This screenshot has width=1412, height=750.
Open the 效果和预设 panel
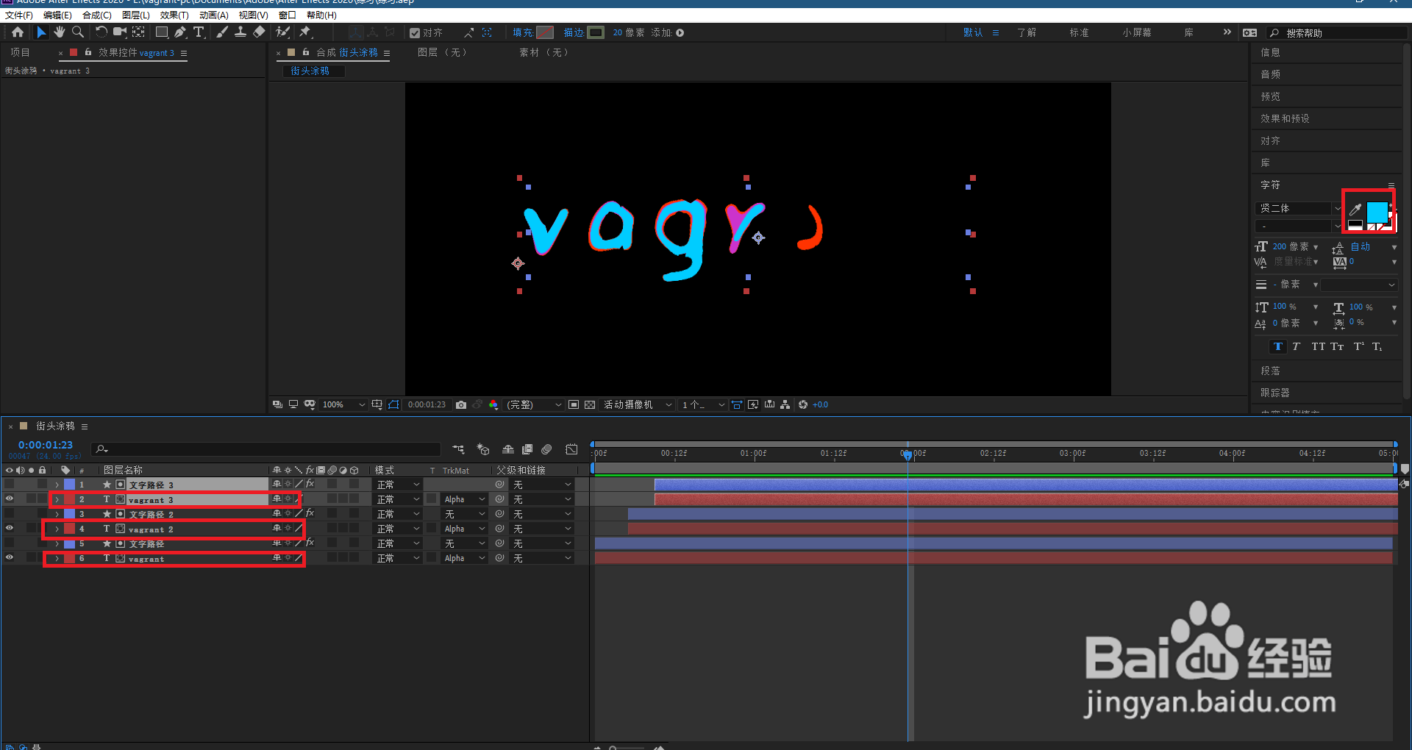tap(1285, 118)
